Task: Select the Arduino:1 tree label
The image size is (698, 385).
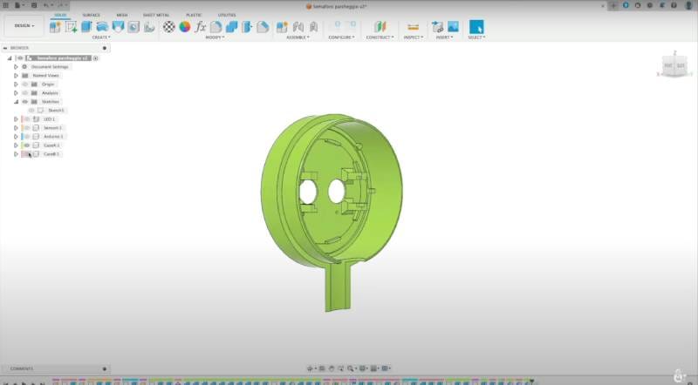Action: point(53,137)
